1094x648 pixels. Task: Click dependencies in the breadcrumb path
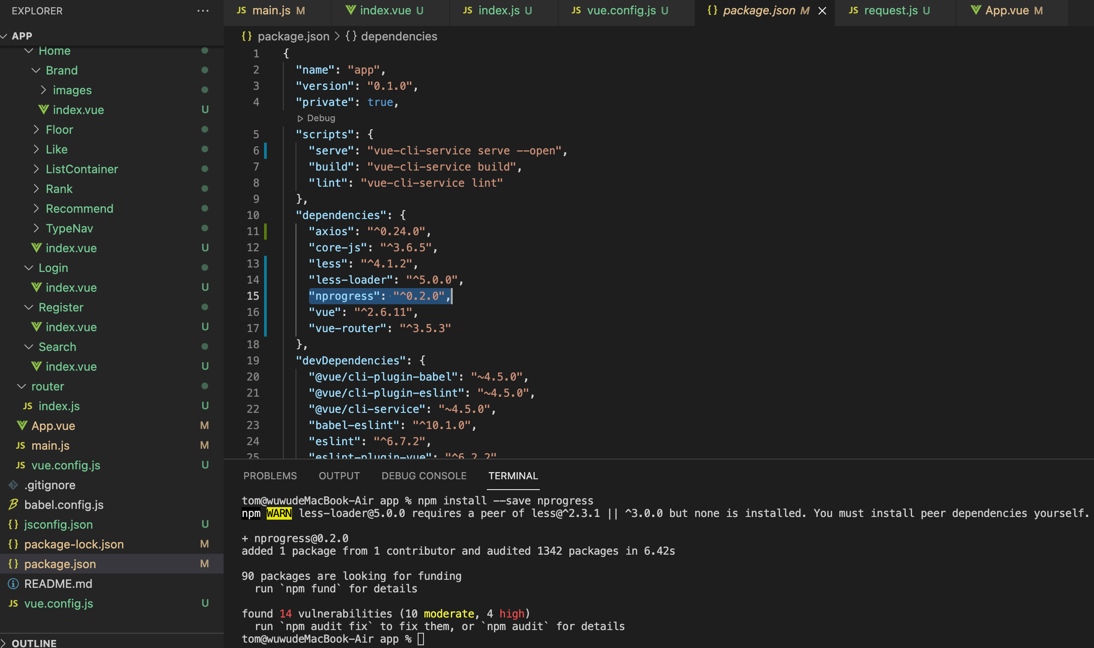tap(399, 36)
